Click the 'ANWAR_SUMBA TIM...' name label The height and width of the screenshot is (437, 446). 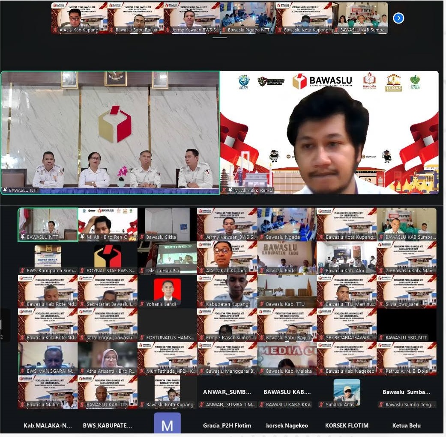tap(230, 404)
